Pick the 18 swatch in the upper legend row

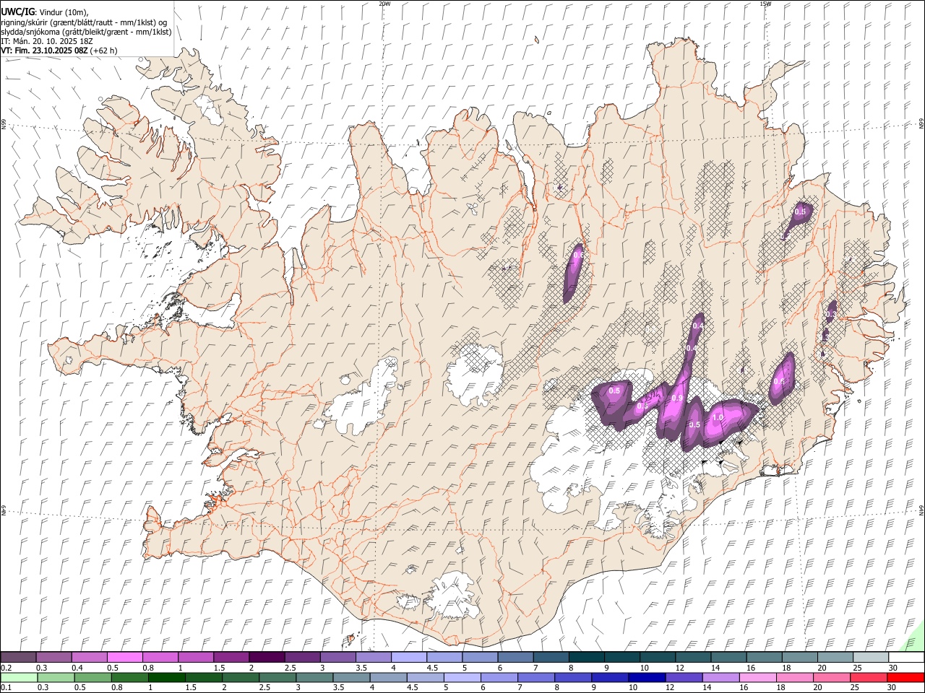(x=799, y=658)
